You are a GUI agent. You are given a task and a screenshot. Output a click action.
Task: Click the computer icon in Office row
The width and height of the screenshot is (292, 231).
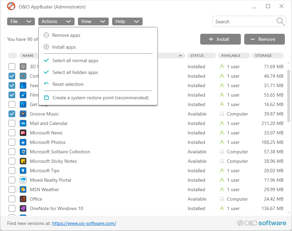point(222,199)
